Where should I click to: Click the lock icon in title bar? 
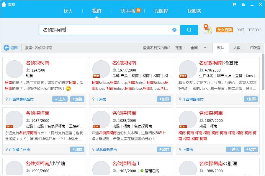(243, 5)
